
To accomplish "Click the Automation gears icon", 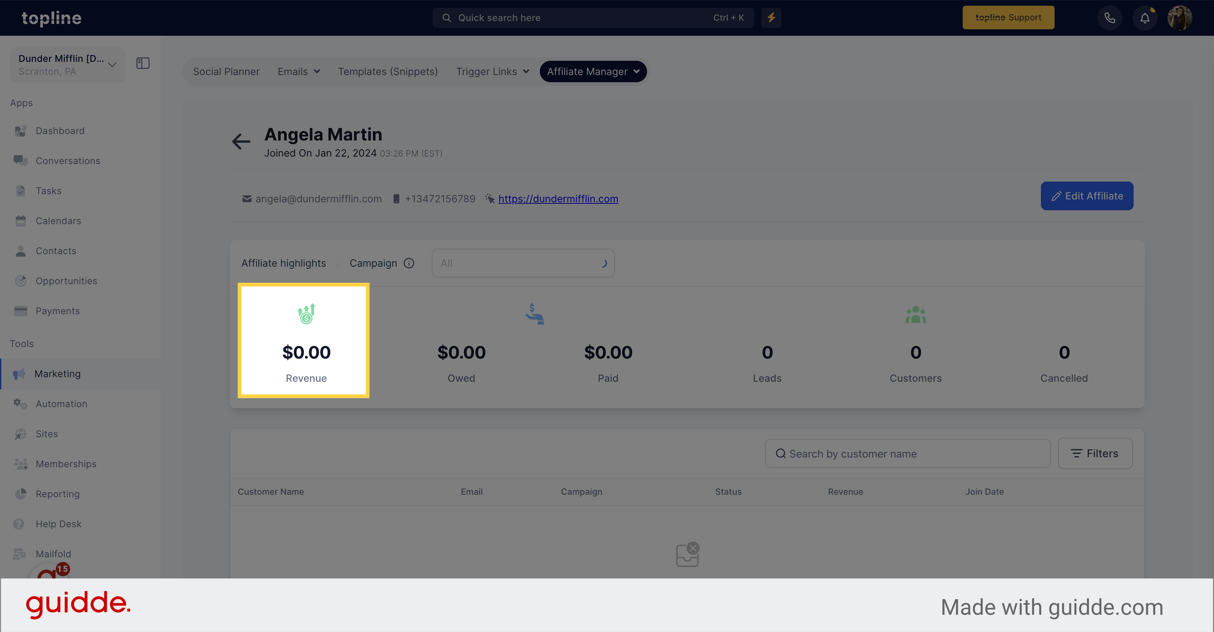I will coord(20,404).
